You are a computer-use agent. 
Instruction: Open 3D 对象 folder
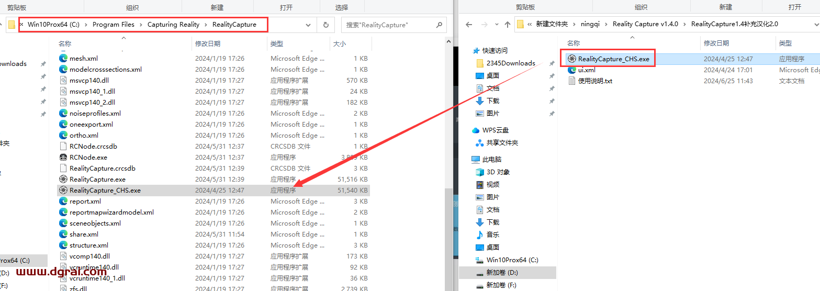492,172
